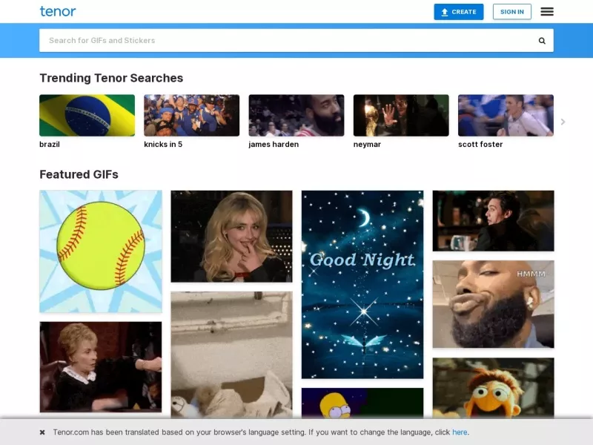Show next trending searches with the right arrow
The image size is (593, 445).
(563, 122)
